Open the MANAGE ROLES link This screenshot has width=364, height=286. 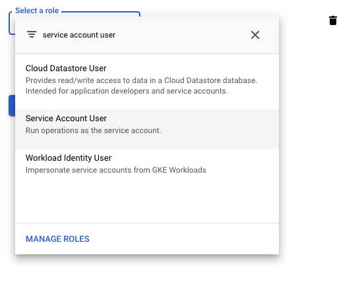(57, 239)
